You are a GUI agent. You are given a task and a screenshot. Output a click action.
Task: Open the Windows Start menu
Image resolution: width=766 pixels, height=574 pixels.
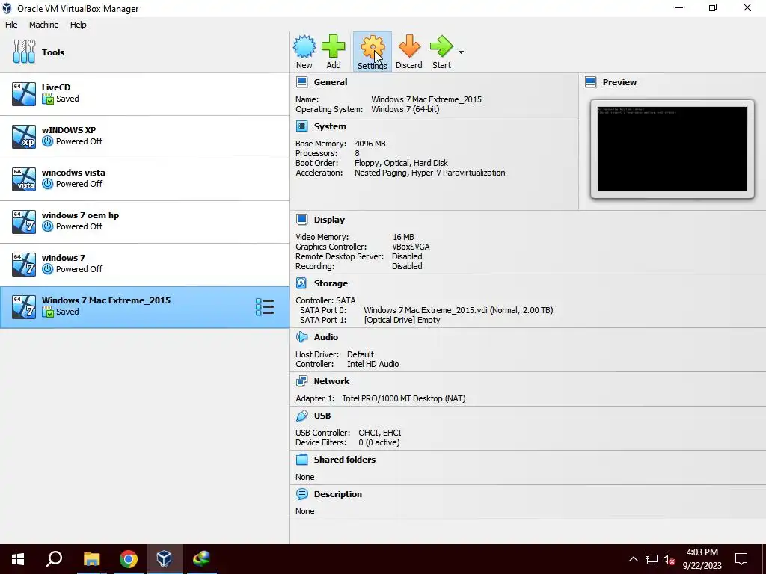click(18, 559)
